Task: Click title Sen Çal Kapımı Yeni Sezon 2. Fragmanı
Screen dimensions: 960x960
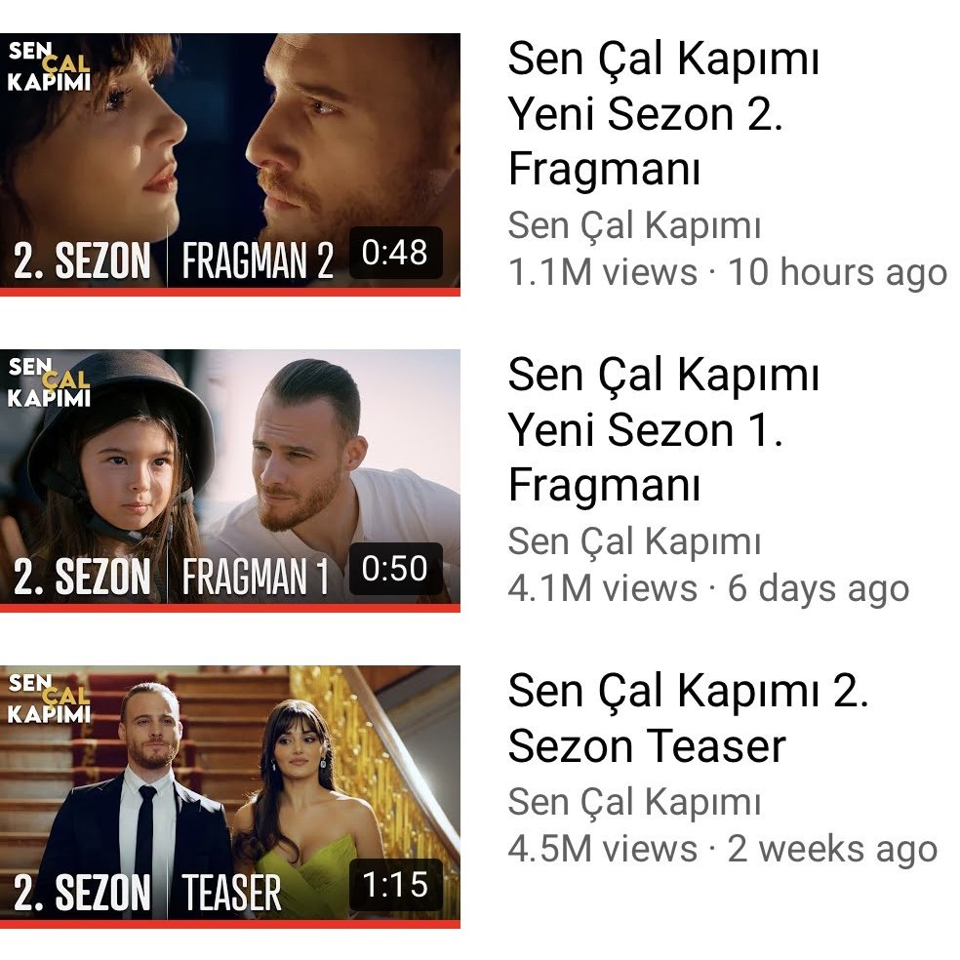Action: click(663, 113)
